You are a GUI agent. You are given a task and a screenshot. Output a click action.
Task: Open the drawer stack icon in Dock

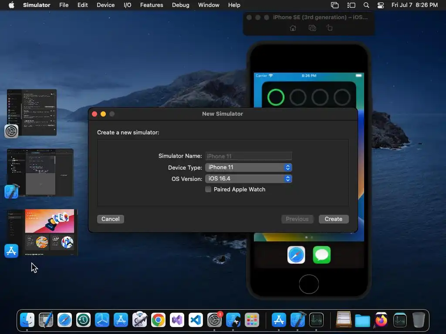point(344,320)
